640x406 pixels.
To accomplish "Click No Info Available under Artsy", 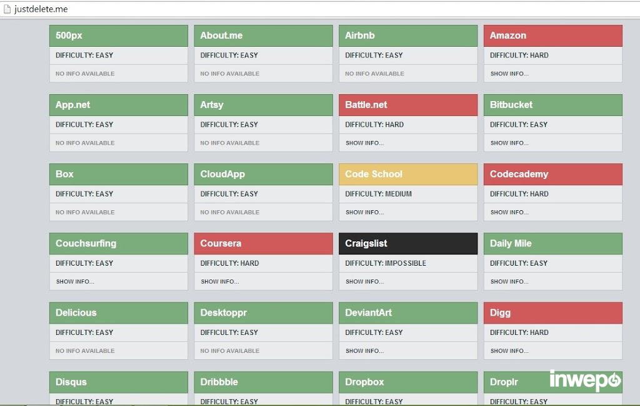I will 230,143.
